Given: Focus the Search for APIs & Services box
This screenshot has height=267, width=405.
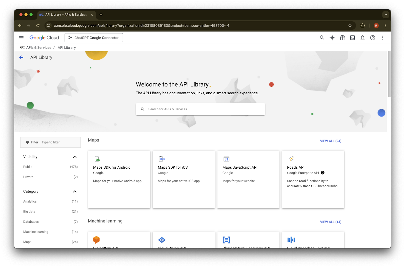Looking at the screenshot, I should tap(200, 109).
